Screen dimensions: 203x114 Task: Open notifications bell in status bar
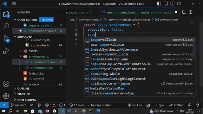[197, 105]
